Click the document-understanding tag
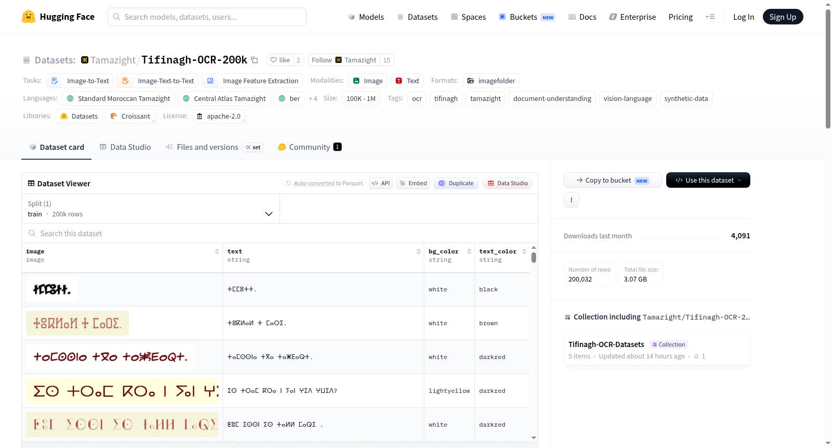 pos(552,98)
